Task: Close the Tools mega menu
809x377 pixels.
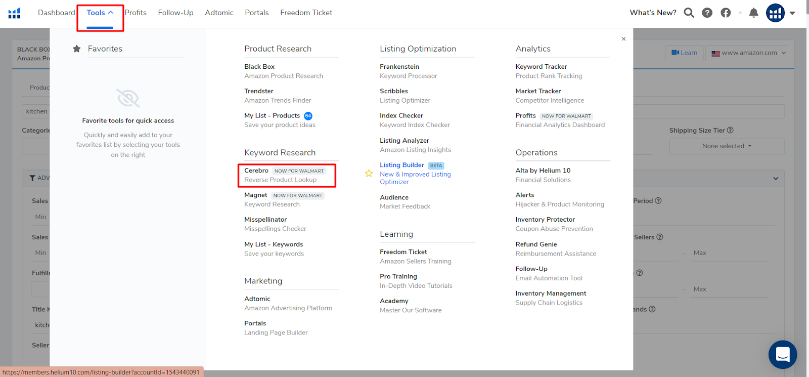Action: pos(623,39)
